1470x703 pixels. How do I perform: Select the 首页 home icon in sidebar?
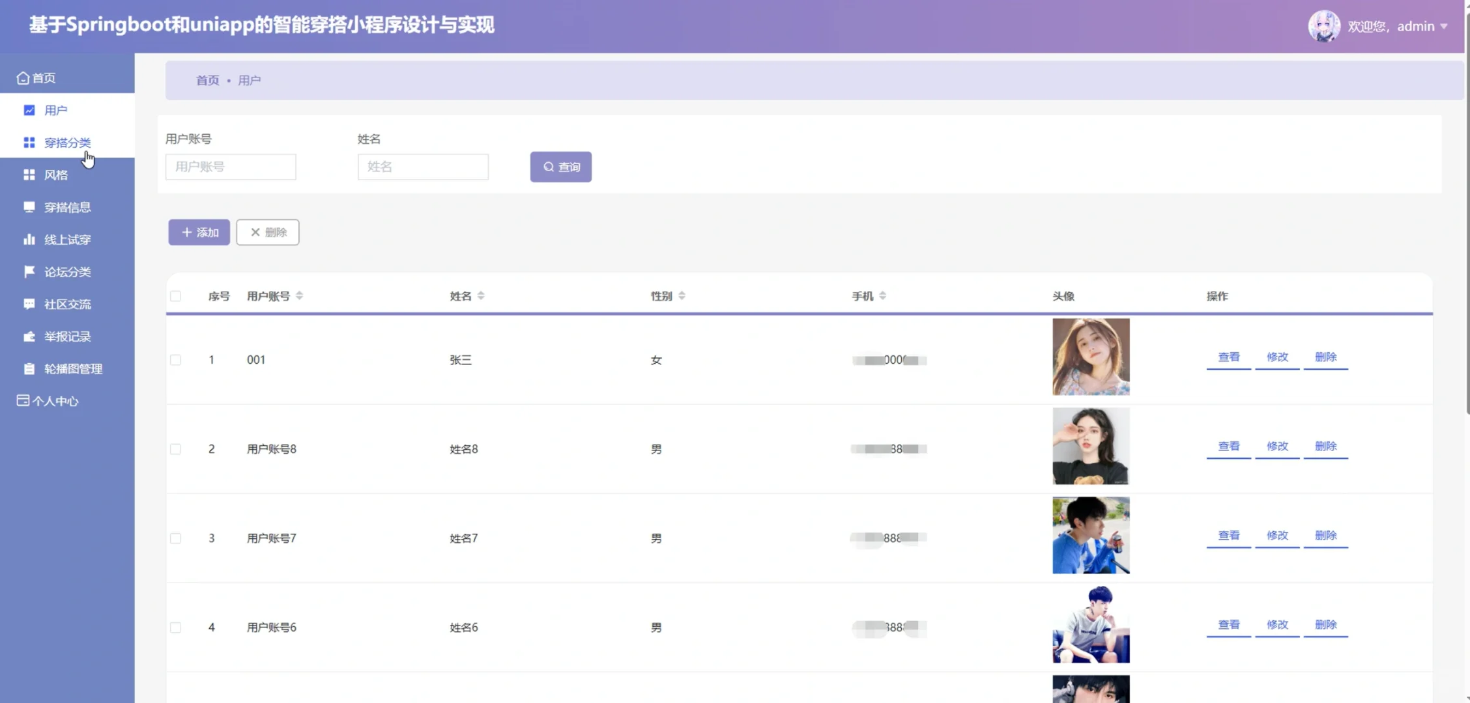(23, 77)
